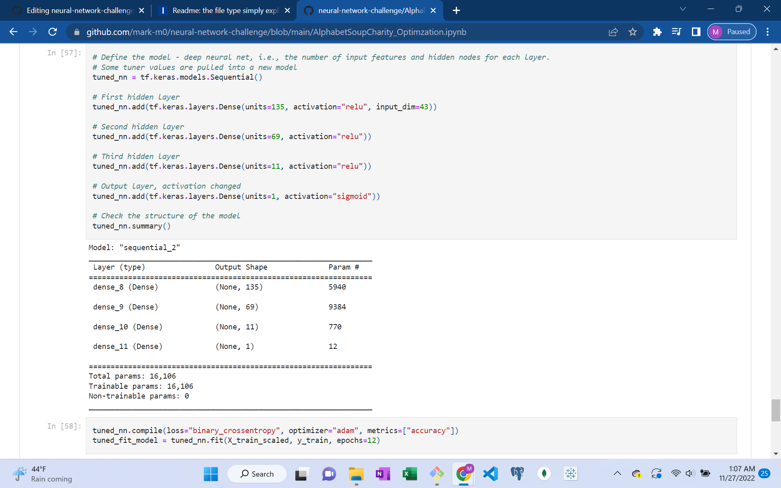Show hidden system tray icons
The image size is (781, 488).
pyautogui.click(x=617, y=473)
